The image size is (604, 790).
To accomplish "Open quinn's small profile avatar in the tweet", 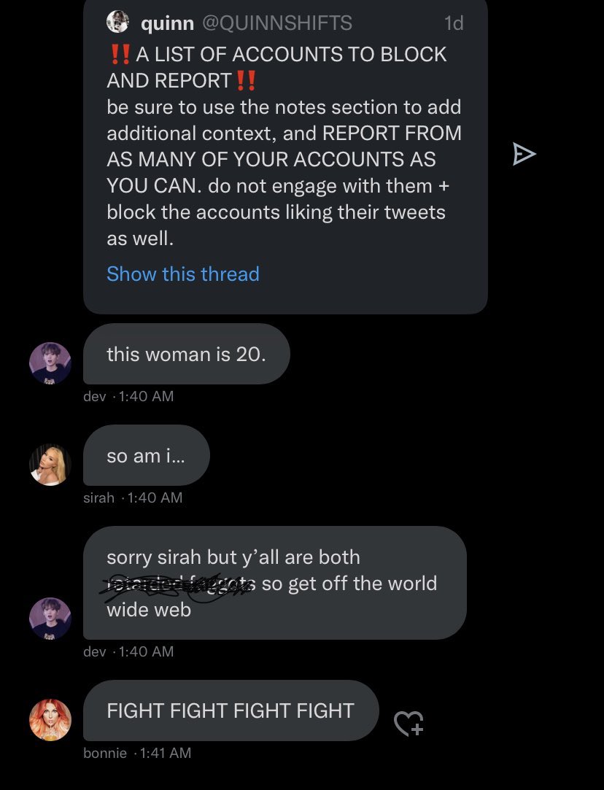I will [117, 22].
